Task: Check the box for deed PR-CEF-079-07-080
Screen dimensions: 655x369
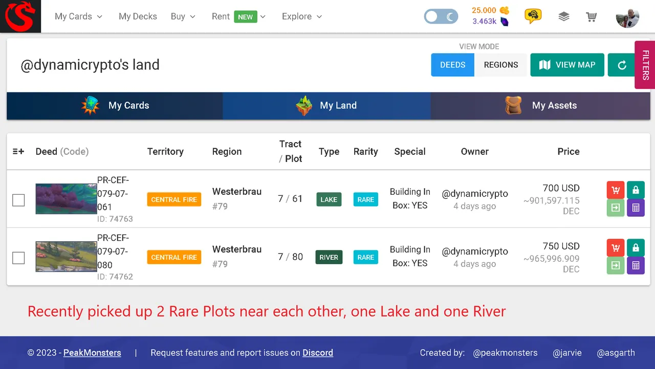Action: [18, 258]
